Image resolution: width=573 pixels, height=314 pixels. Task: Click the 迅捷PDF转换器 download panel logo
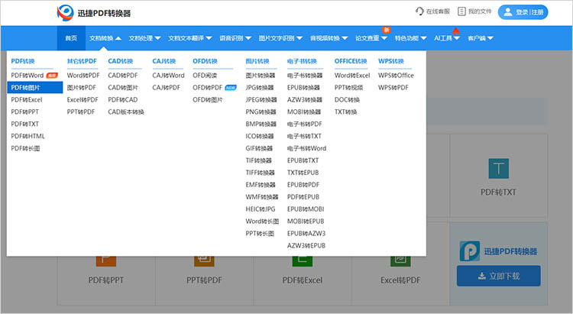tap(470, 251)
